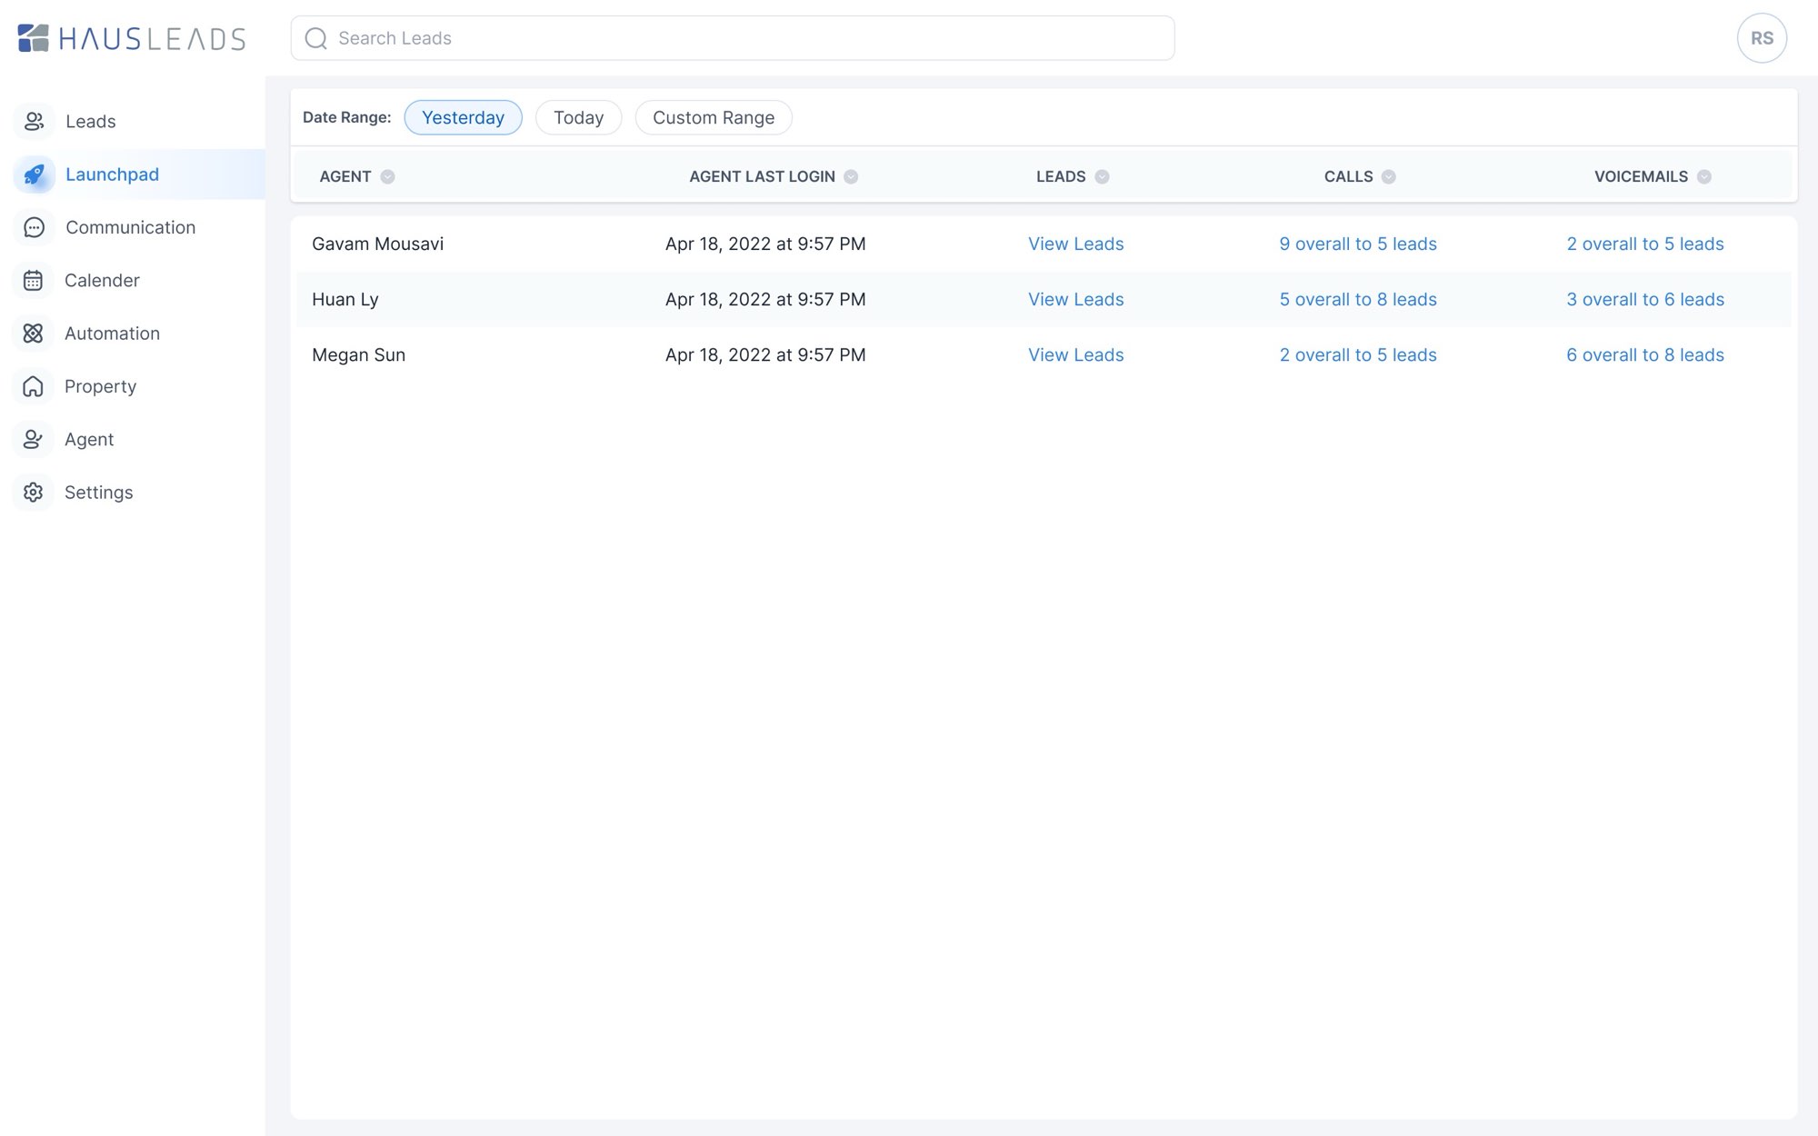Open Megan Sun's 2 overall calls link
Viewport: 1818px width, 1136px height.
click(1358, 354)
